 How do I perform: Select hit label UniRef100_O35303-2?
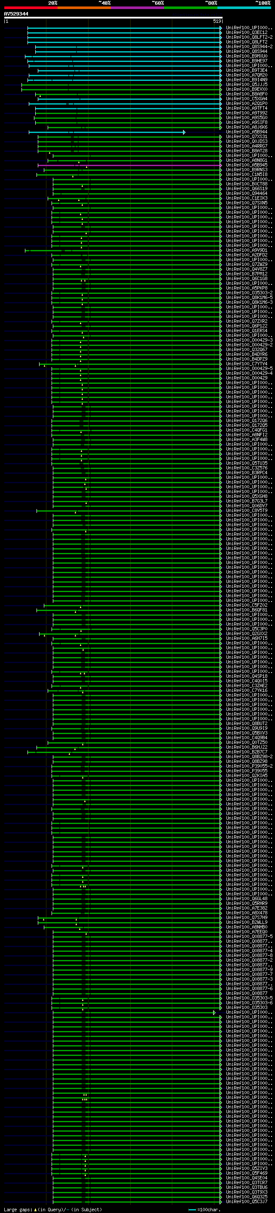(x=249, y=293)
